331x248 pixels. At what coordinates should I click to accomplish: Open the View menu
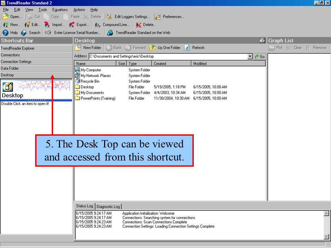(x=29, y=10)
